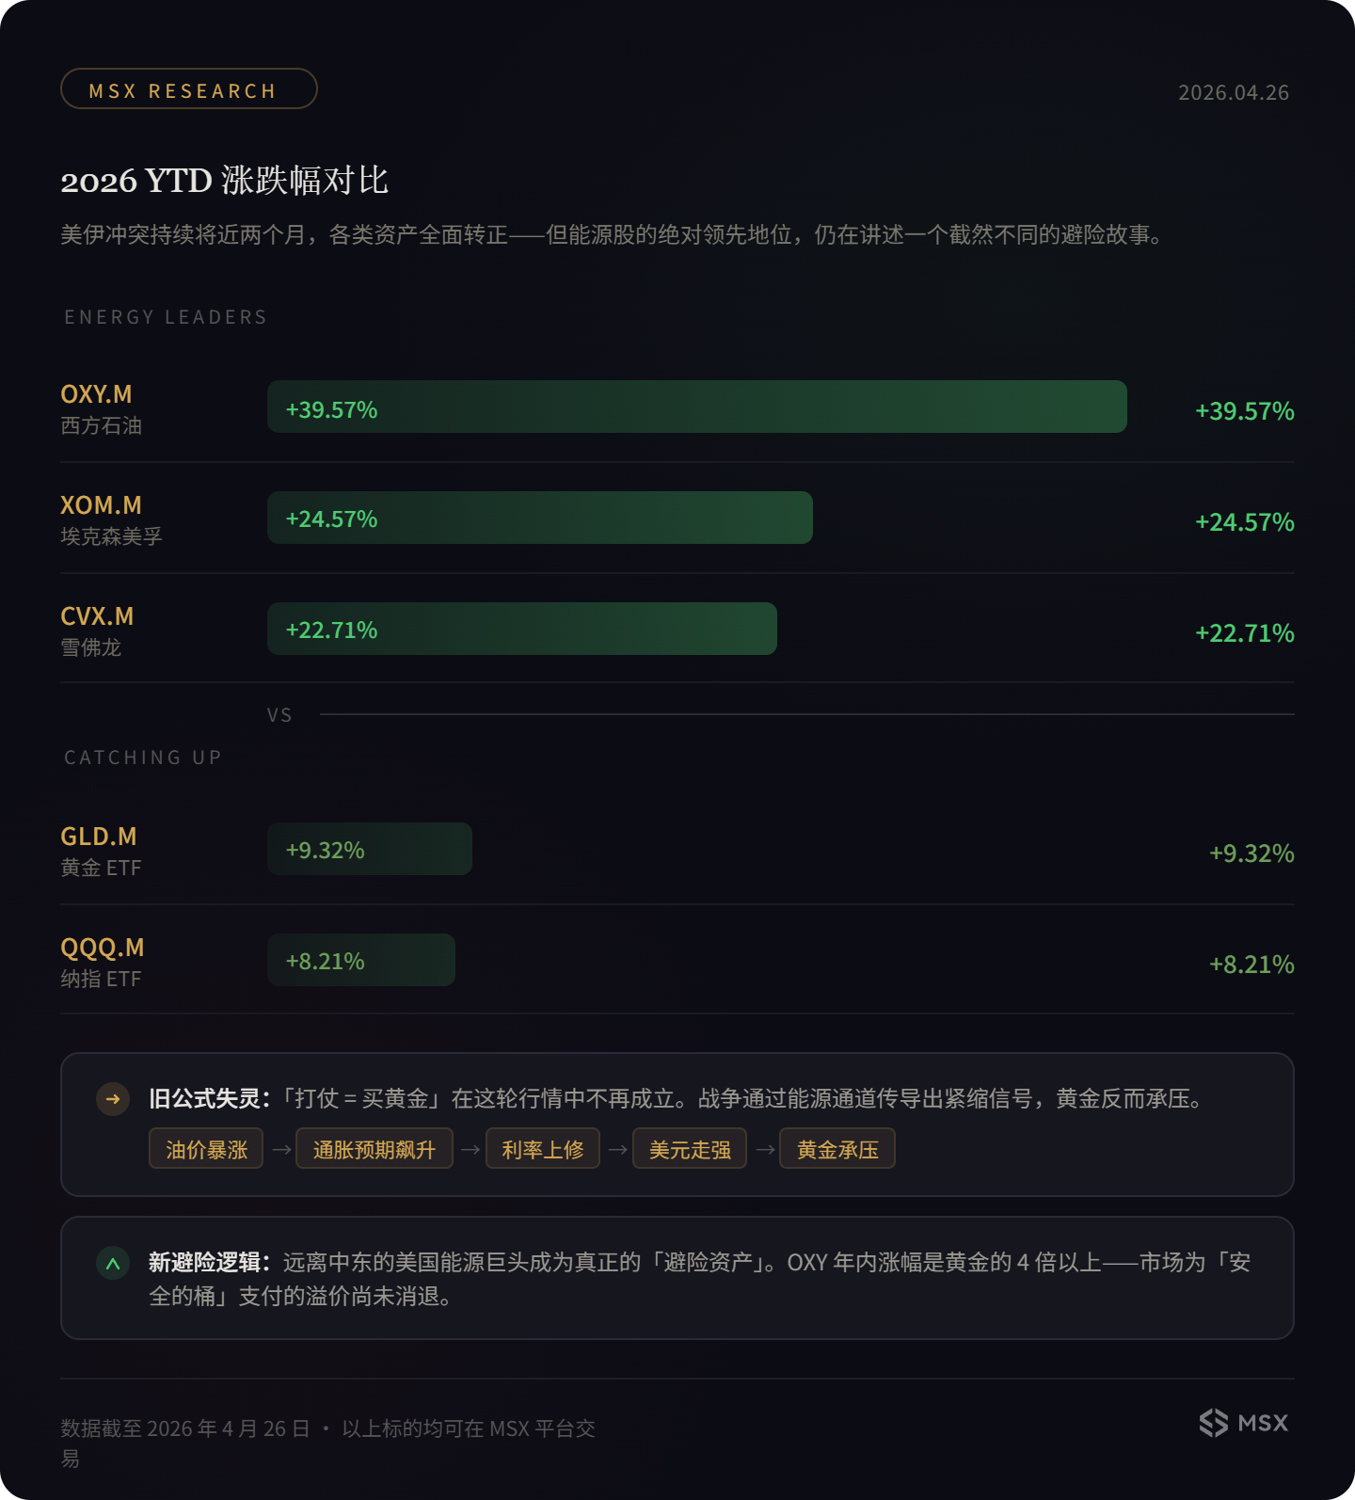Click the GLD.M ticker label
This screenshot has height=1500, width=1355.
[99, 837]
